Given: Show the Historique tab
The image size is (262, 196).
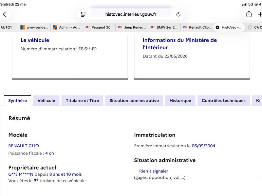Looking at the screenshot, I should point(180,101).
